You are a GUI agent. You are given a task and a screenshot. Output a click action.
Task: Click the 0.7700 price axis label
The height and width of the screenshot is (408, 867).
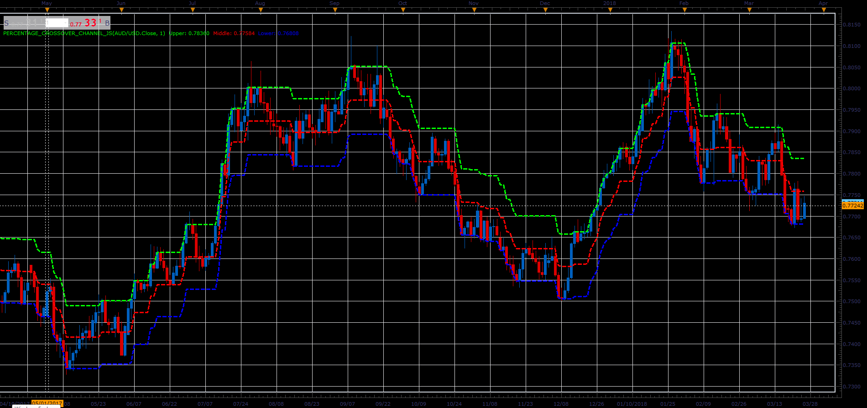[851, 217]
